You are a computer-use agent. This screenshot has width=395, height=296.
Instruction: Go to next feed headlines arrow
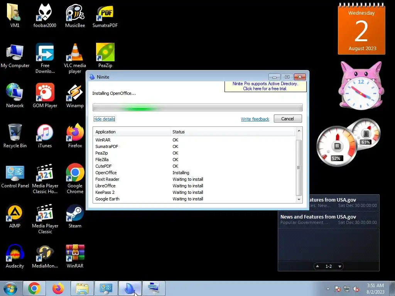(x=340, y=266)
